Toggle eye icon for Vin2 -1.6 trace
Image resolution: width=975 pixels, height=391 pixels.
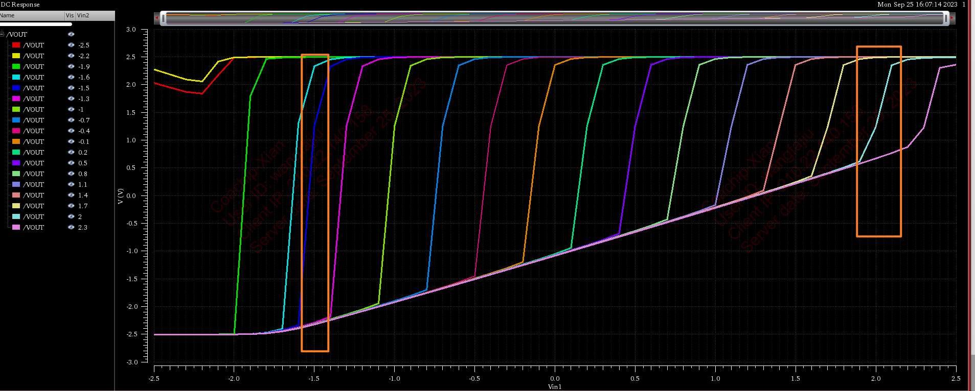tap(71, 77)
